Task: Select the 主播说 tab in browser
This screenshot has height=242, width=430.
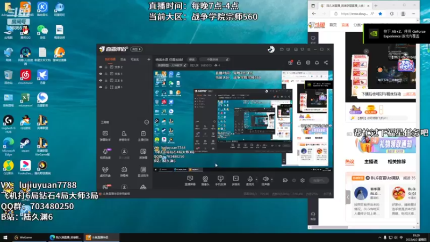Action: point(371,162)
